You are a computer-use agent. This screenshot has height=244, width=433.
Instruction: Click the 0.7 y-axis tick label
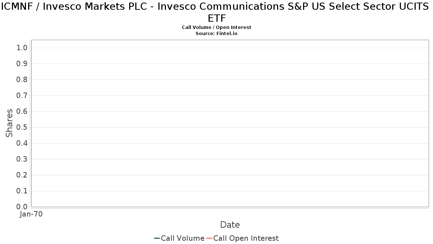(x=22, y=96)
